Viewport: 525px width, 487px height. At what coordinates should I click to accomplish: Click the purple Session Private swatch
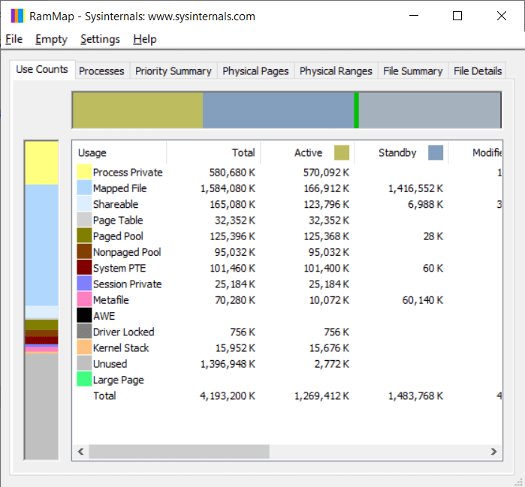84,284
